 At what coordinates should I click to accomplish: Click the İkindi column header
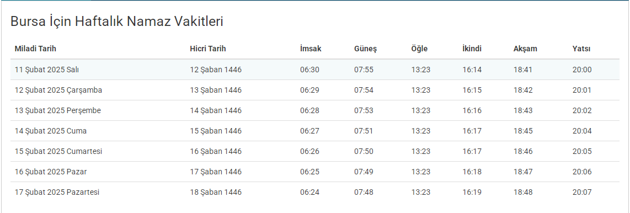click(472, 49)
